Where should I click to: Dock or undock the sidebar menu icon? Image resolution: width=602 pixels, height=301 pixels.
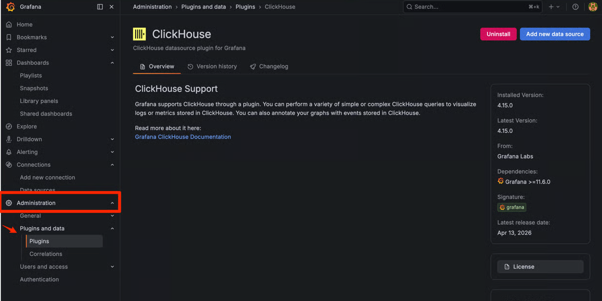100,7
